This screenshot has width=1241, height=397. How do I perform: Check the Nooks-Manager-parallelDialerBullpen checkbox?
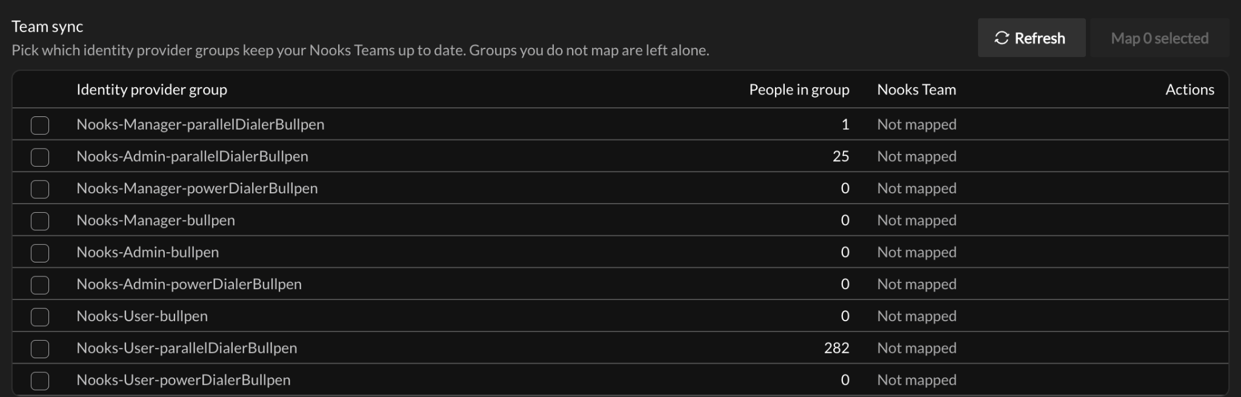pos(40,125)
